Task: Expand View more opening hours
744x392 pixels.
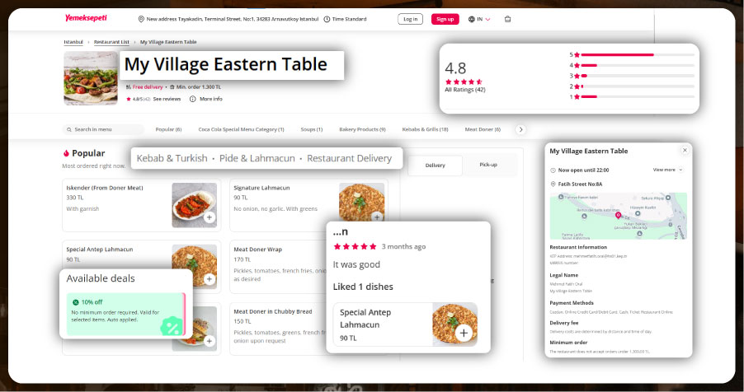Action: [667, 170]
